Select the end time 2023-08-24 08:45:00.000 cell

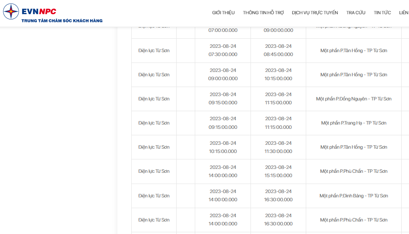click(x=278, y=50)
